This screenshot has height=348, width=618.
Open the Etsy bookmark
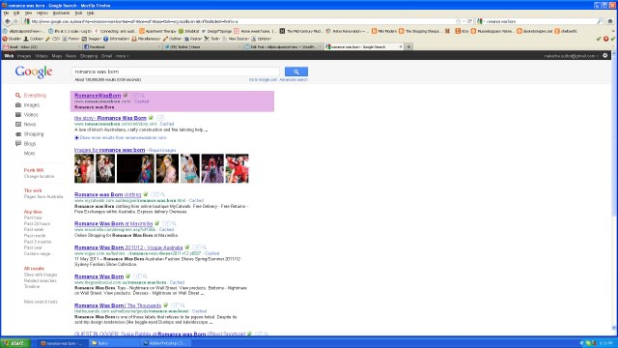462,31
